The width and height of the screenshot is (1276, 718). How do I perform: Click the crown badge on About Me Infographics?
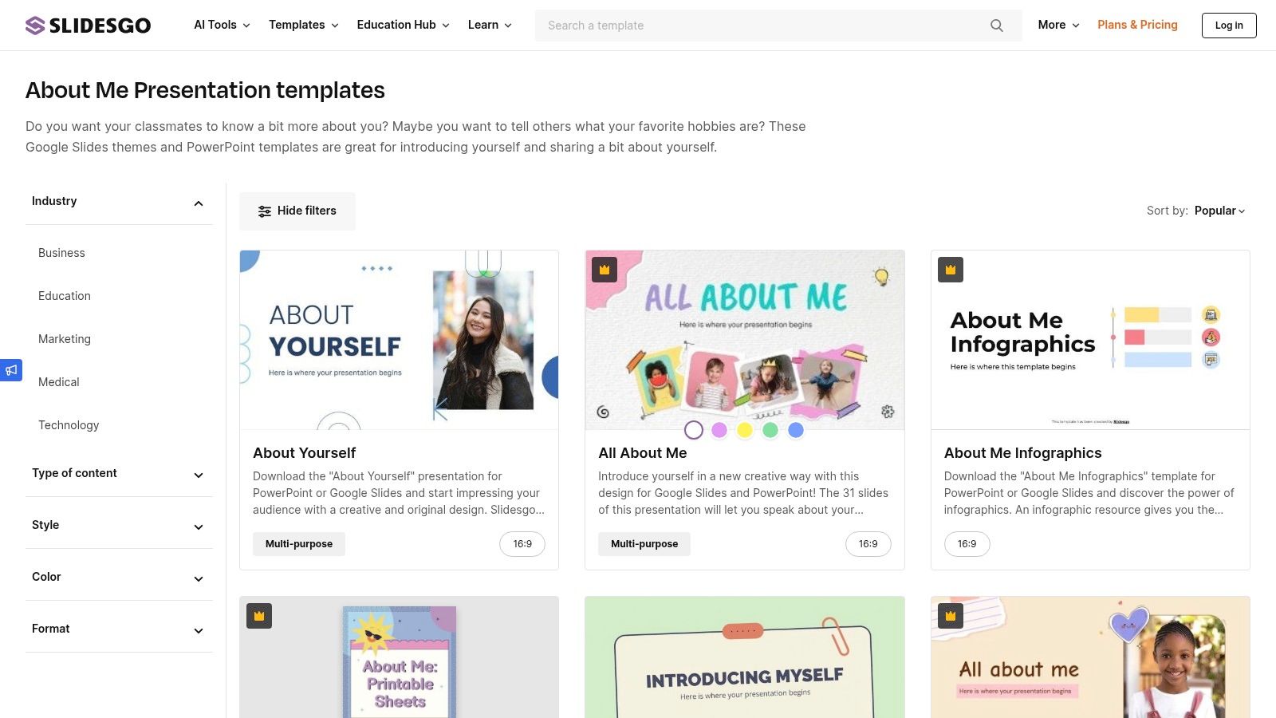951,270
